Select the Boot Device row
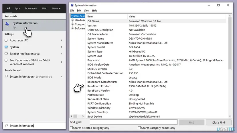The width and height of the screenshot is (237, 133). (156, 116)
